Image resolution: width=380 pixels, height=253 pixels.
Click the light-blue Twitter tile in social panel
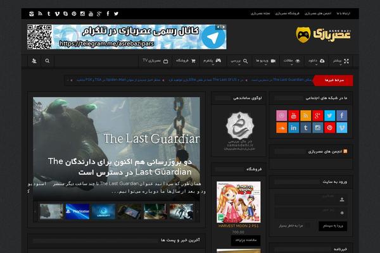tap(329, 116)
